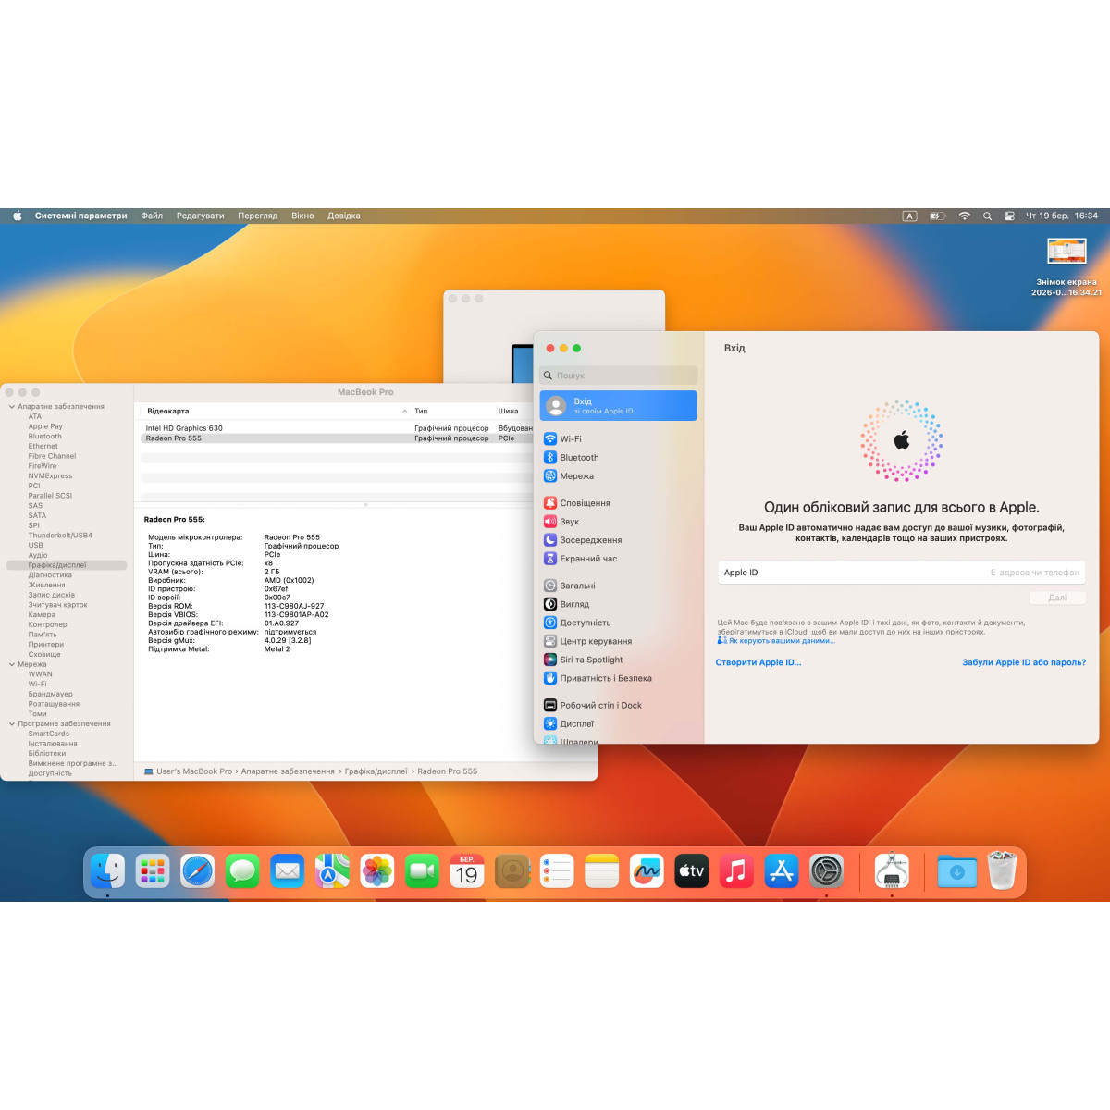Open Зосередження settings pane
Viewport: 1110px width, 1110px height.
point(618,540)
